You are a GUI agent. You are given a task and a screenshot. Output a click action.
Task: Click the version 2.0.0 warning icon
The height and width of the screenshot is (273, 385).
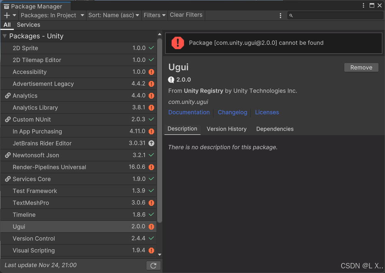[x=171, y=80]
